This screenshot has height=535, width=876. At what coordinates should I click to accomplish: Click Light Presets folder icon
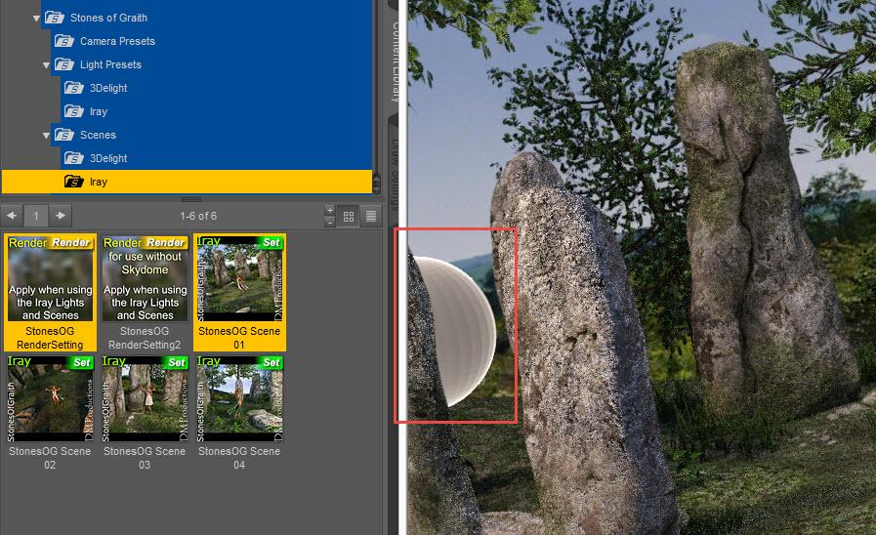[x=64, y=64]
